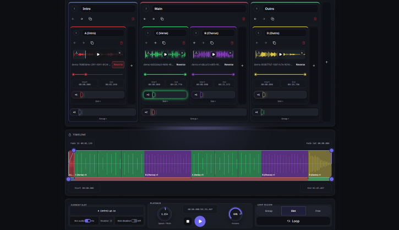The height and width of the screenshot is (230, 399).
Task: Duplicate the Outro group
Action: (272, 19)
